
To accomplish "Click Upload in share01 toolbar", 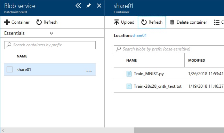I will (x=124, y=22).
